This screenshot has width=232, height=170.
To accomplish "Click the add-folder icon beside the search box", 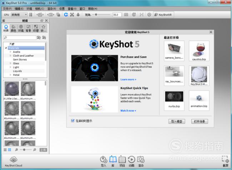I will pyautogui.click(x=39, y=38).
